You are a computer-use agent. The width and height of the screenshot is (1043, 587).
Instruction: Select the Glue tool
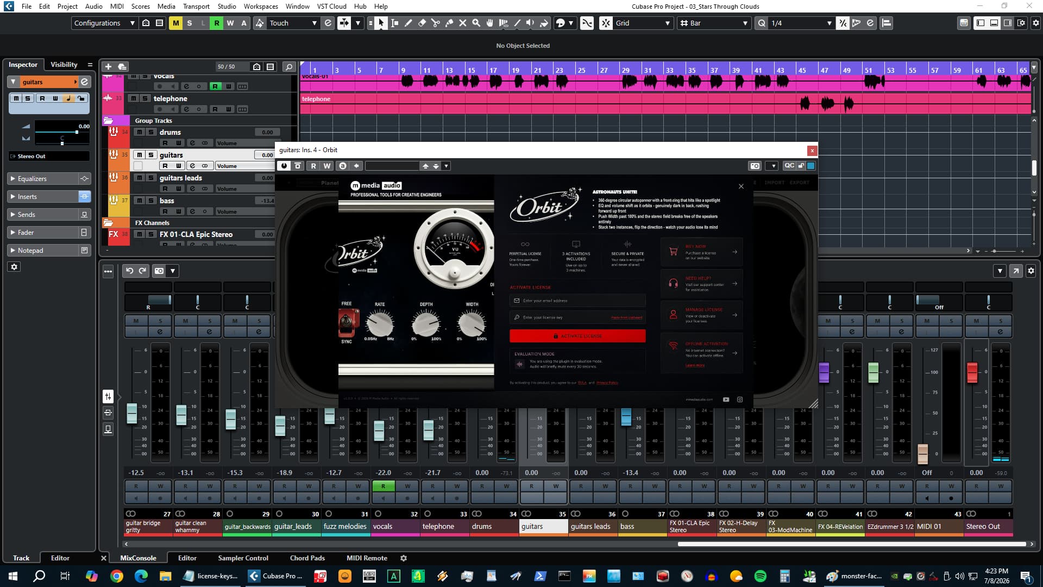pos(449,23)
